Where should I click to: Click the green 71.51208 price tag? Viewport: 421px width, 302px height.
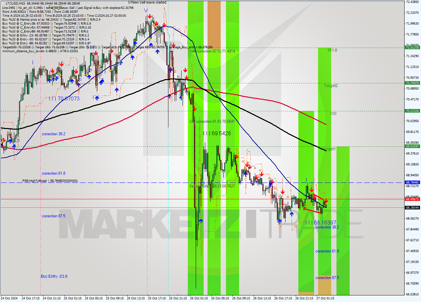point(412,48)
